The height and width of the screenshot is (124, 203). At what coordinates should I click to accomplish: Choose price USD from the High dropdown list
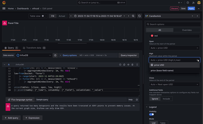[159, 65]
